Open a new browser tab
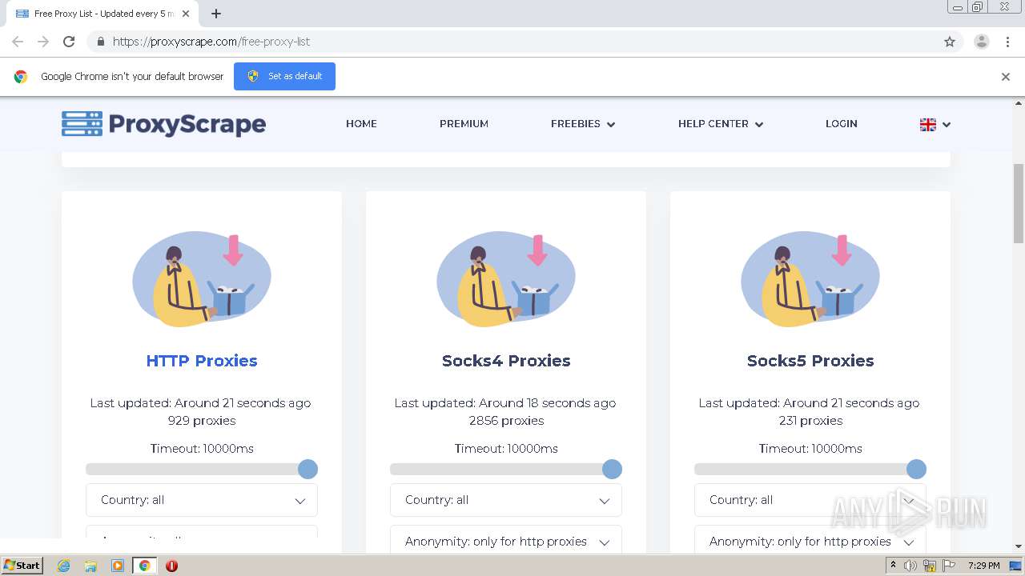This screenshot has width=1025, height=576. tap(216, 14)
